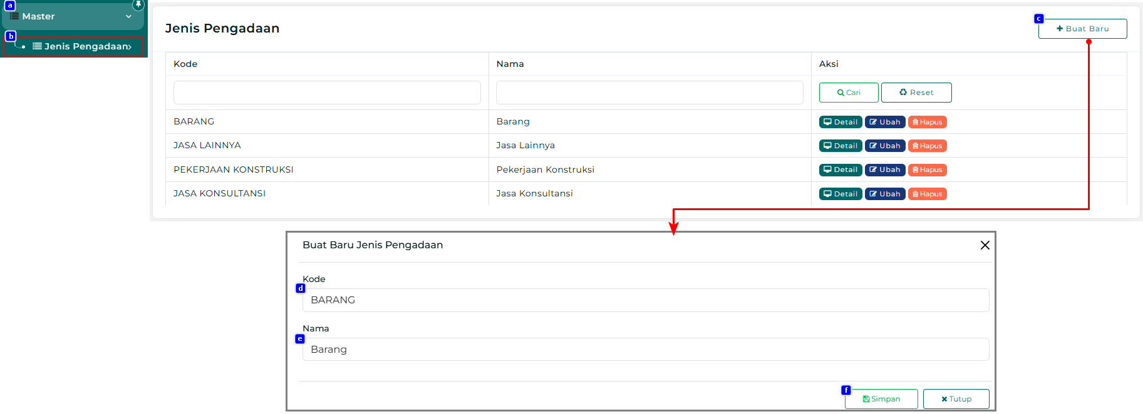
Task: Click the Cari search button
Action: coord(849,93)
